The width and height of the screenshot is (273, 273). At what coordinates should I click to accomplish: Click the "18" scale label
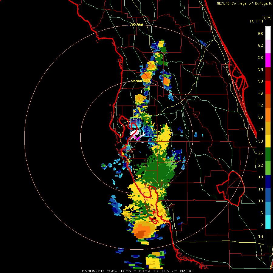[261, 177]
